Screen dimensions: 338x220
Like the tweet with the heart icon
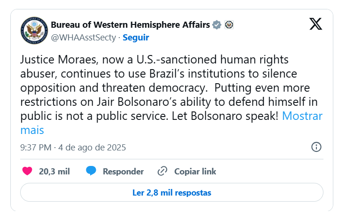(27, 171)
